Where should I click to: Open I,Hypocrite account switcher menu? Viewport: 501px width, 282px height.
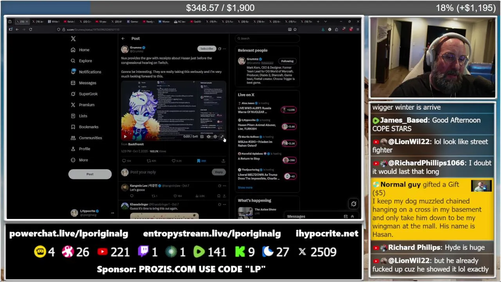click(x=92, y=213)
